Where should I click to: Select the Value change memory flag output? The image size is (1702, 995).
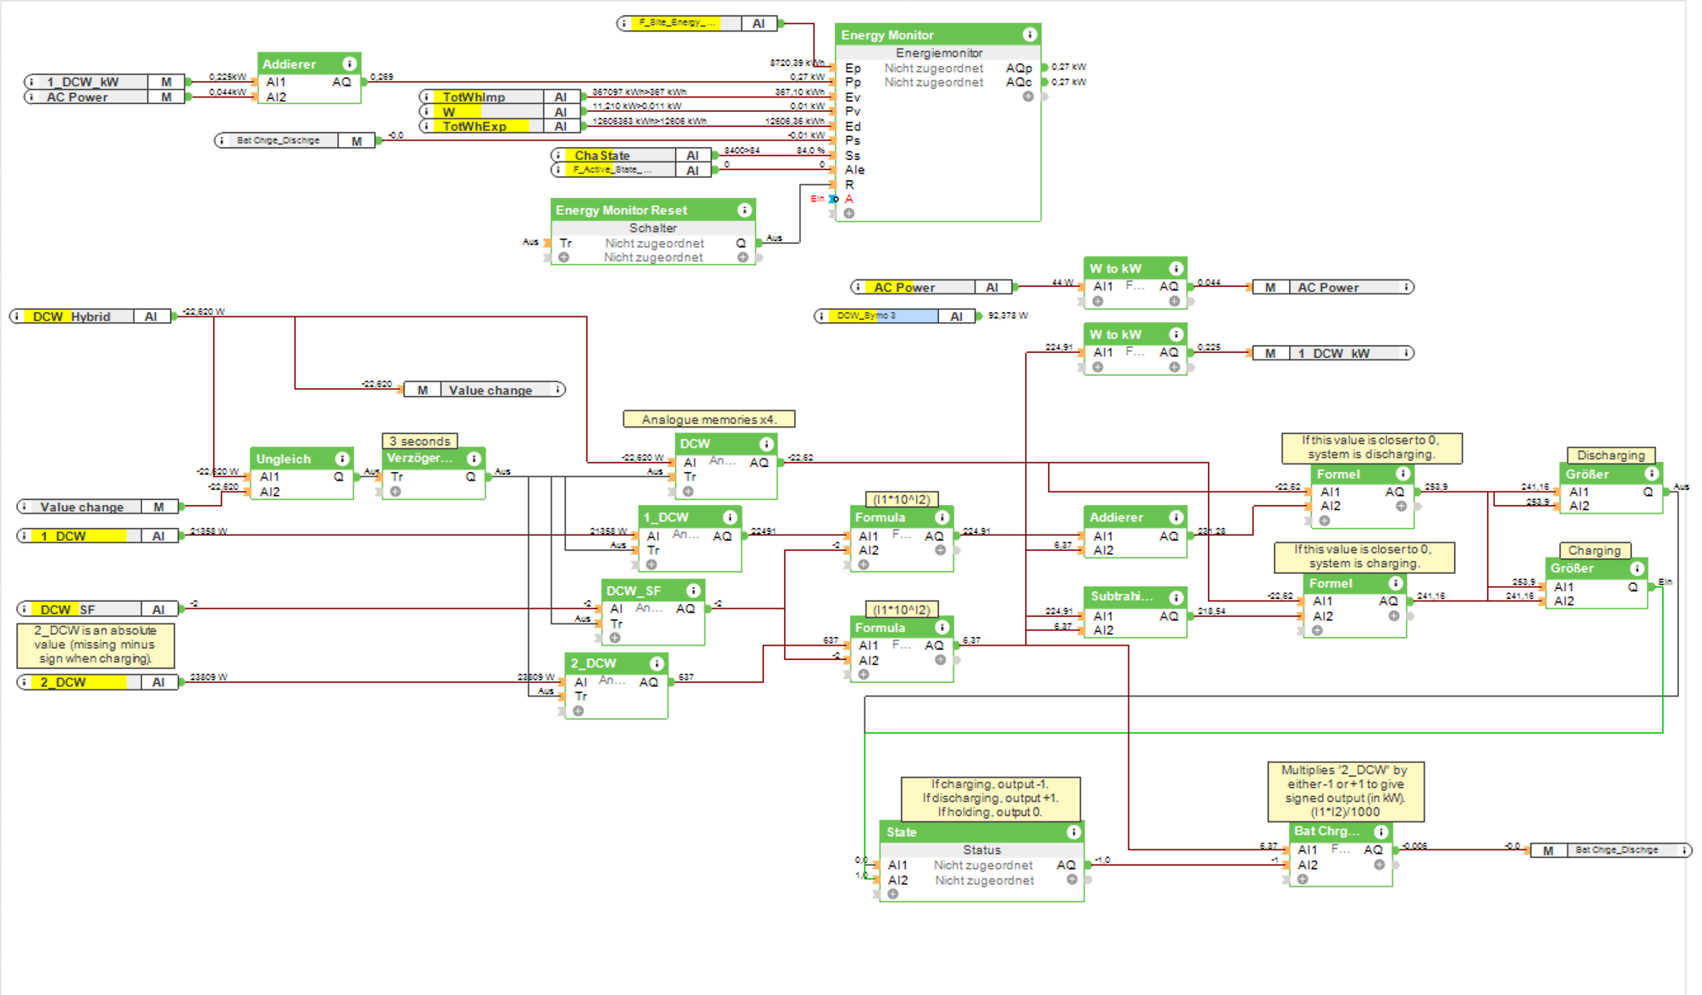point(490,390)
